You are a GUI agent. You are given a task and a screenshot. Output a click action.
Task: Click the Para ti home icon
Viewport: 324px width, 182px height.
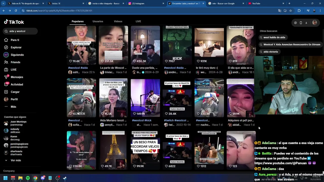tap(6, 40)
